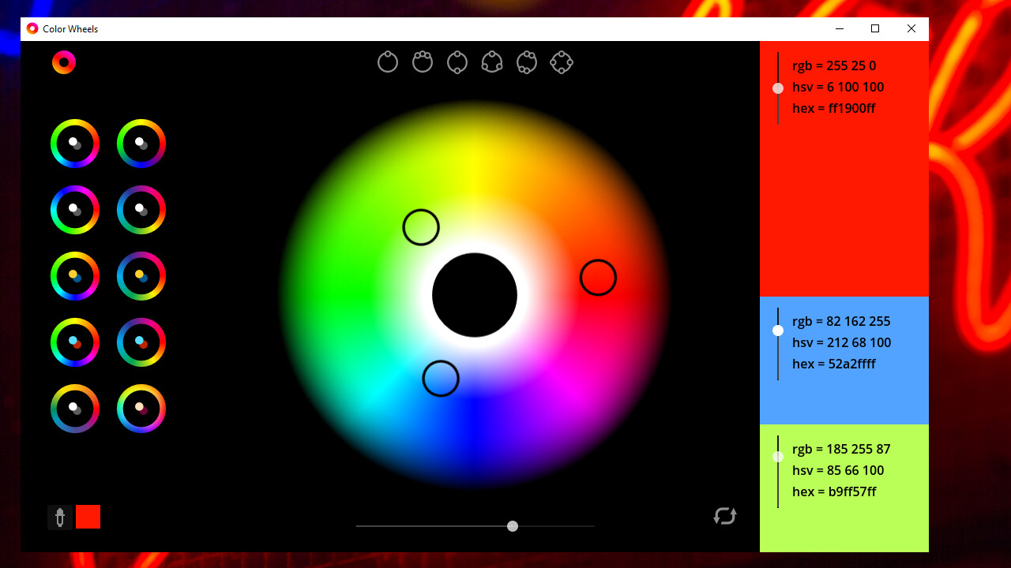Select the square tetradic harmony icon
The image size is (1011, 568).
click(x=562, y=62)
